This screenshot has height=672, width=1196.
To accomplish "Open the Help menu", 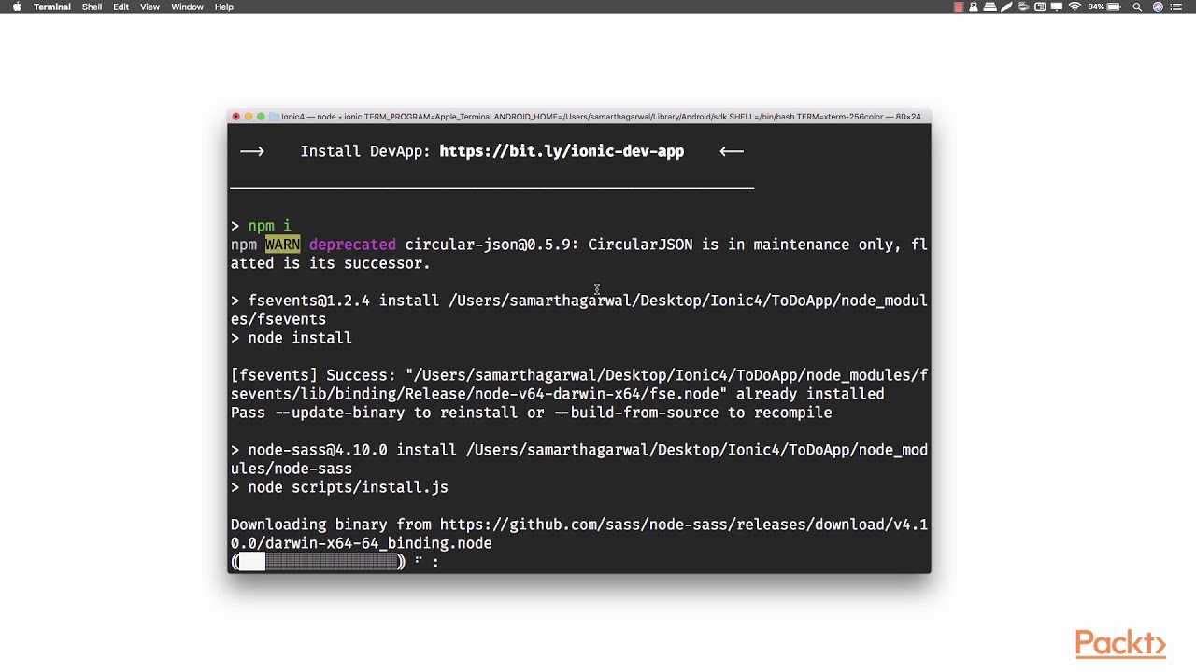I will click(224, 7).
